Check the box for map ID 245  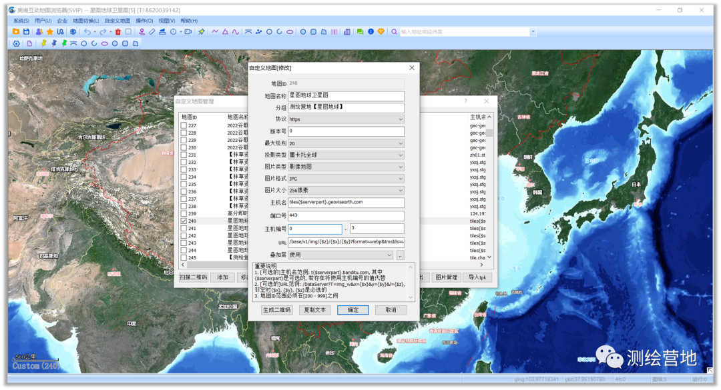(184, 258)
